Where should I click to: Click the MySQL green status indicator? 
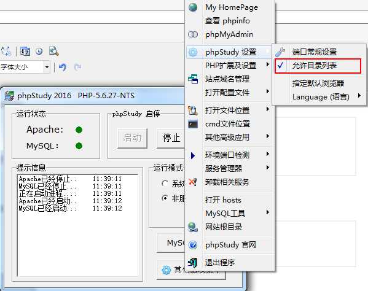point(79,146)
